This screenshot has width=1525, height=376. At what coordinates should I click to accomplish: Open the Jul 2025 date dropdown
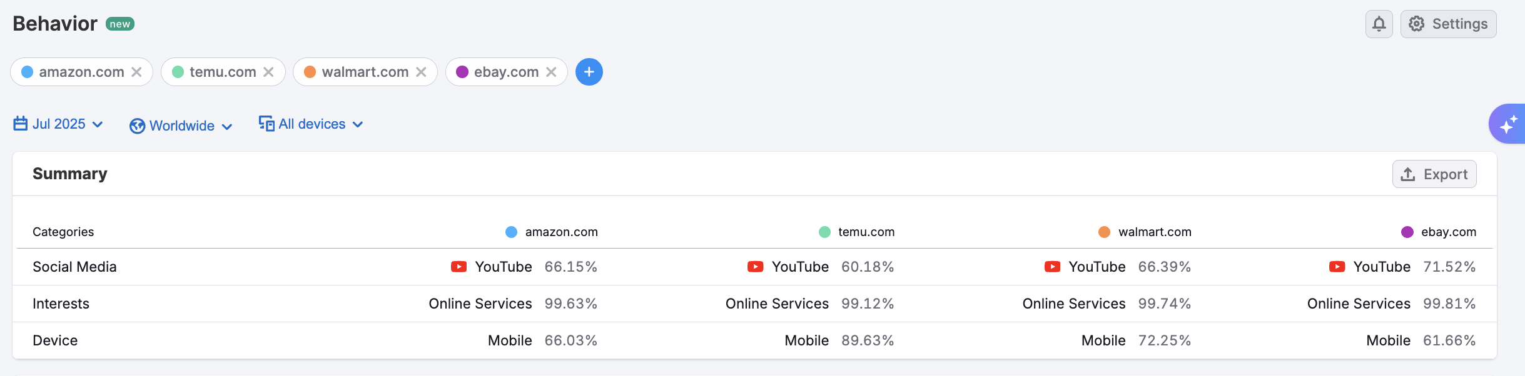point(58,124)
